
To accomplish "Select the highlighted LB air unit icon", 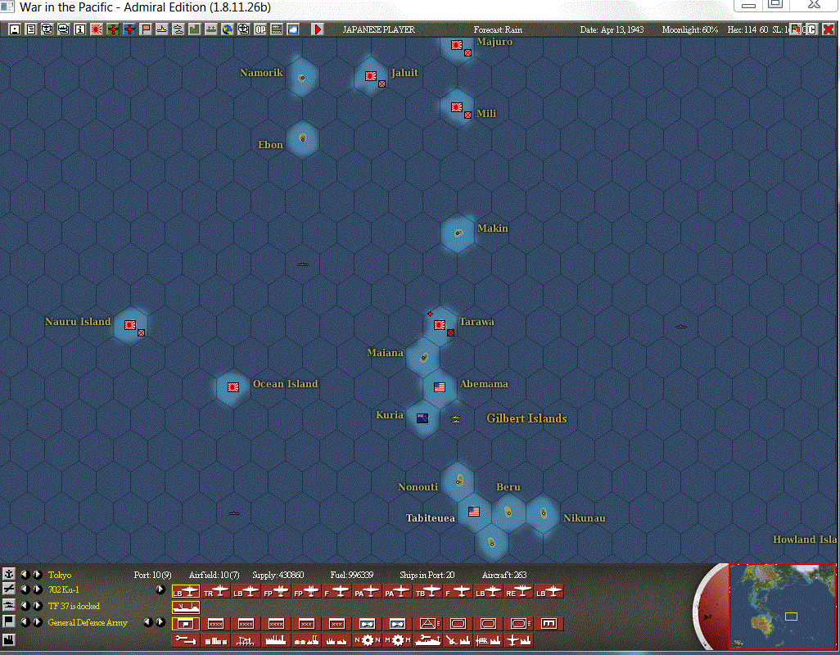I will coord(185,591).
